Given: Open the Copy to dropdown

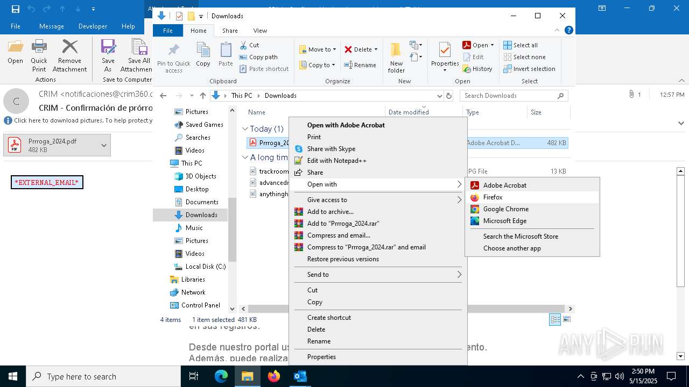Looking at the screenshot, I should click(317, 65).
